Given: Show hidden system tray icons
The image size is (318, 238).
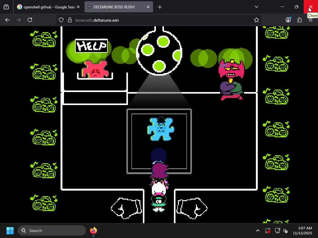Looking at the screenshot, I should [257, 231].
